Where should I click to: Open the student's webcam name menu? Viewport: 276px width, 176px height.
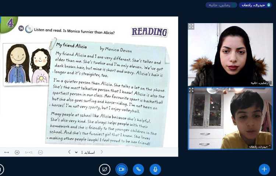(260, 146)
